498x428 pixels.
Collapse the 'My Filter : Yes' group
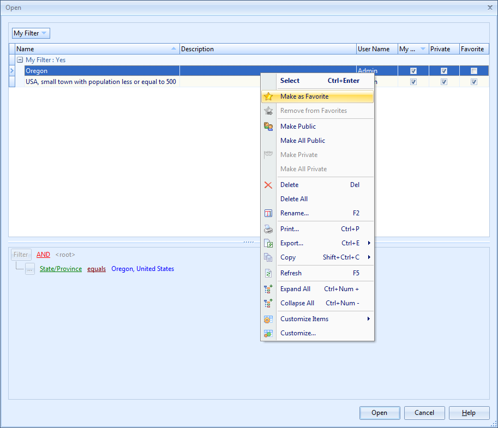20,59
